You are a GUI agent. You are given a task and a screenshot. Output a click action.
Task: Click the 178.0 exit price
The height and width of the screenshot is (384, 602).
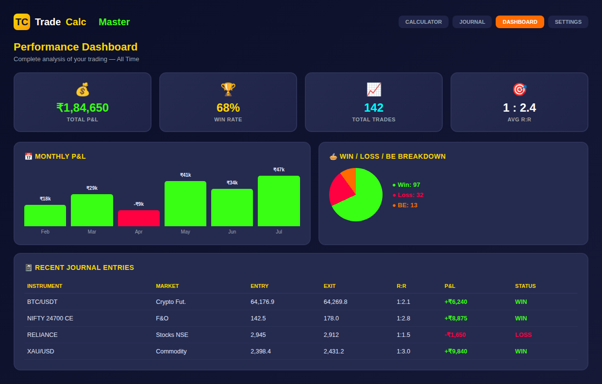(x=331, y=318)
